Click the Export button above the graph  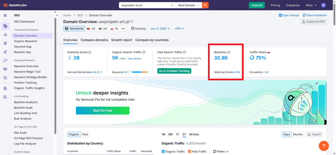314,134
